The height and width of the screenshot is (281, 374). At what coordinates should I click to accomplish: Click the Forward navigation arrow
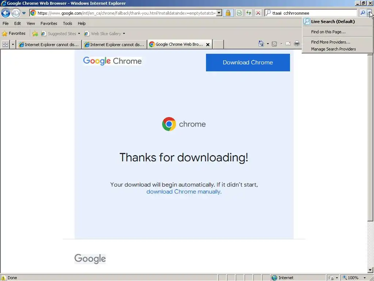pos(16,13)
